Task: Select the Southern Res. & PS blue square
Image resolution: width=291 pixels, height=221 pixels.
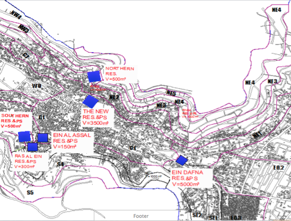Action: [25, 136]
